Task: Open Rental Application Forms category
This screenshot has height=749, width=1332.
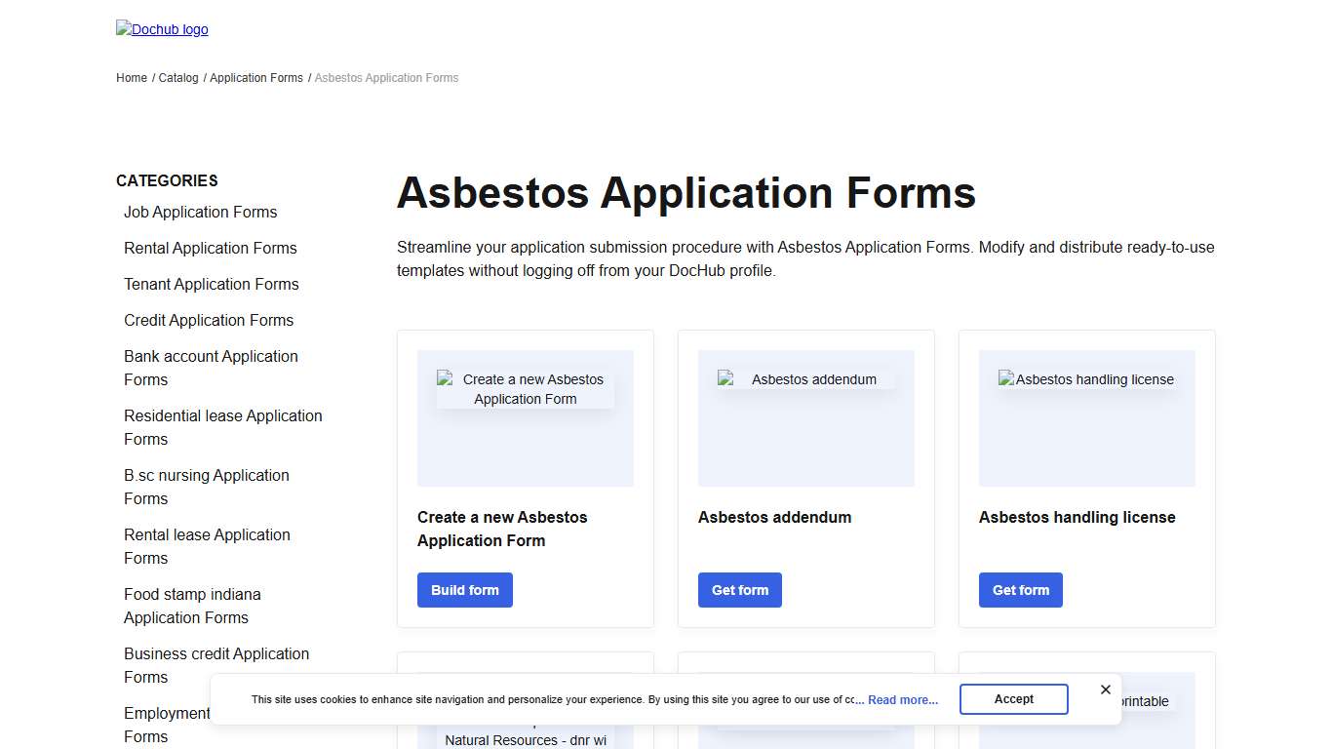Action: coord(210,248)
